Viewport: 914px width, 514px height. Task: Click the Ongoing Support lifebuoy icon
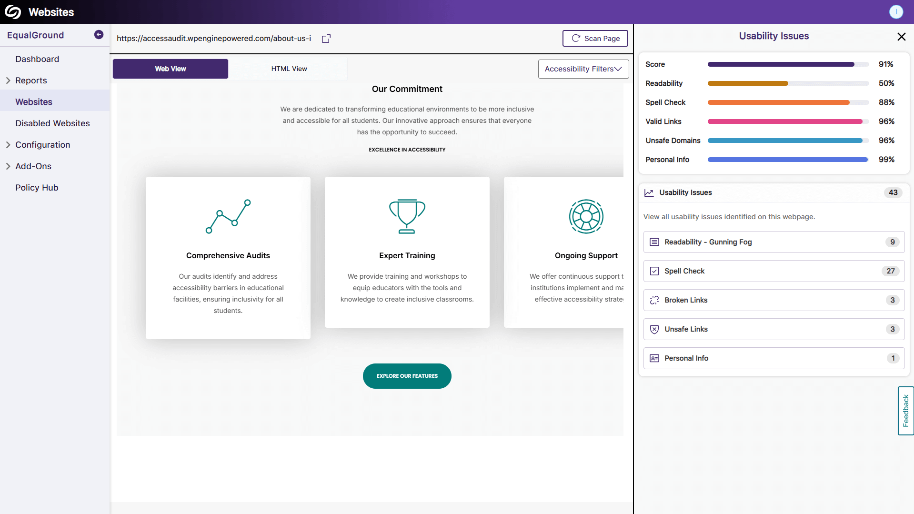coord(586,216)
